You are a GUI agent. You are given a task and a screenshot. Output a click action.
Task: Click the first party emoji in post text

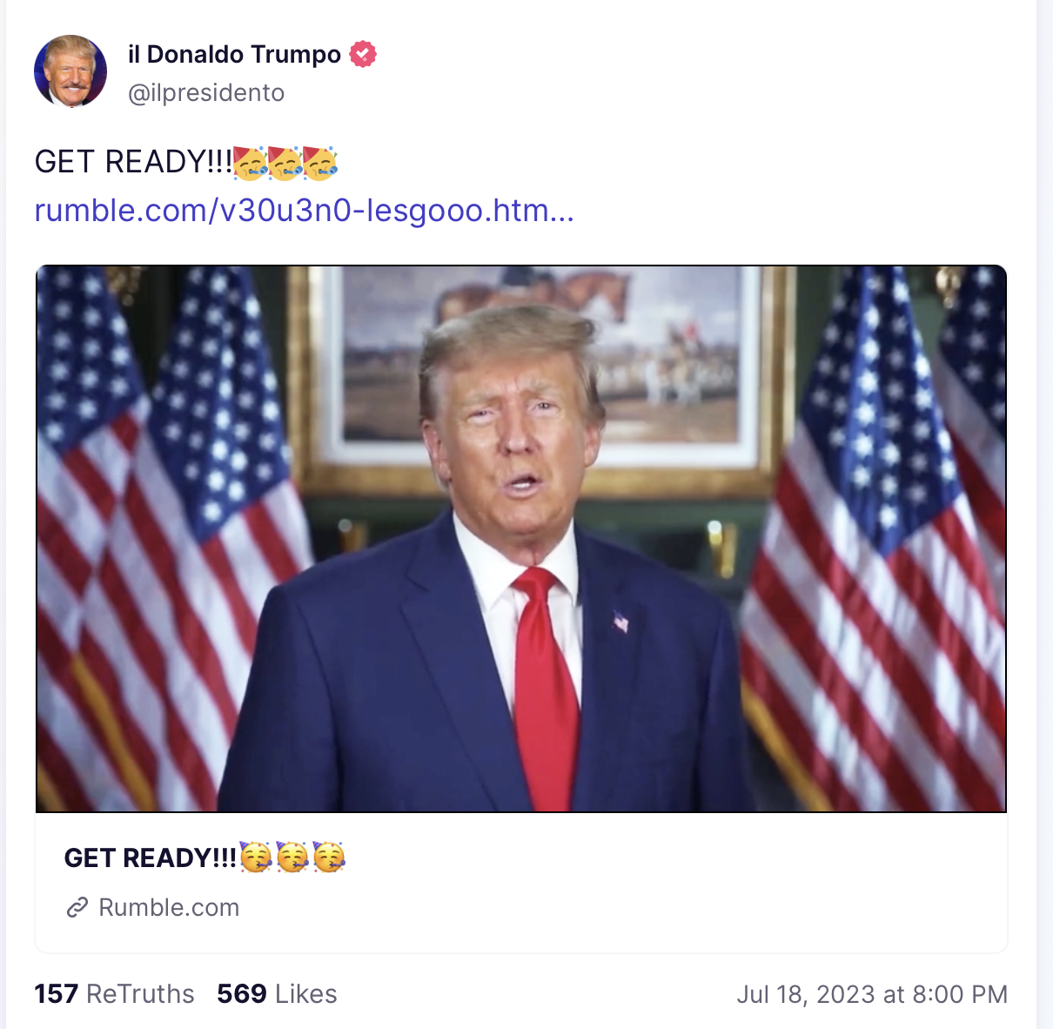click(251, 163)
